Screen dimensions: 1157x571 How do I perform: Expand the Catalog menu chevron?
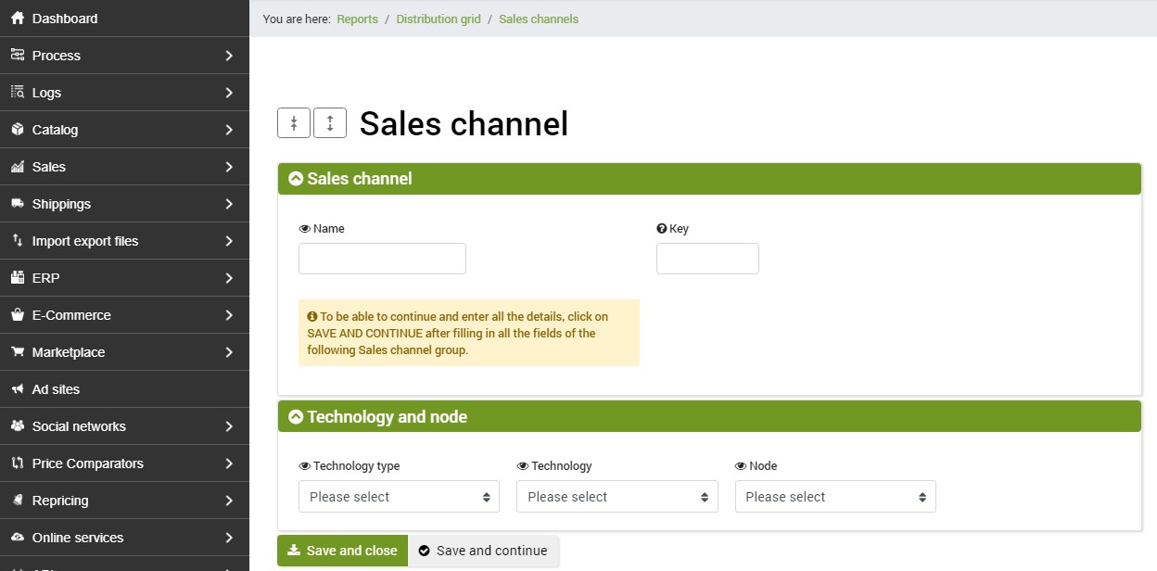(x=229, y=130)
